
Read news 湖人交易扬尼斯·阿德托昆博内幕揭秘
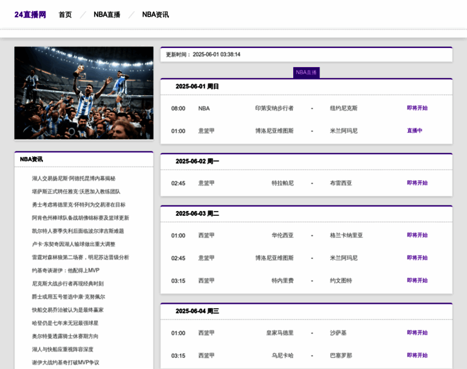coord(74,178)
